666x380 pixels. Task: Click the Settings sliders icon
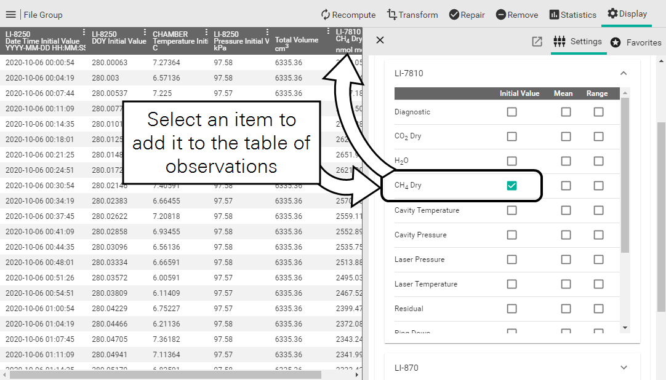[559, 42]
